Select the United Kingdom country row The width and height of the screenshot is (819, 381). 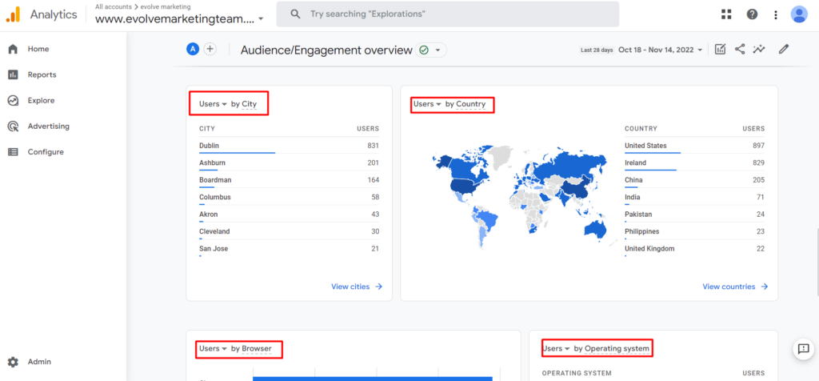[695, 249]
